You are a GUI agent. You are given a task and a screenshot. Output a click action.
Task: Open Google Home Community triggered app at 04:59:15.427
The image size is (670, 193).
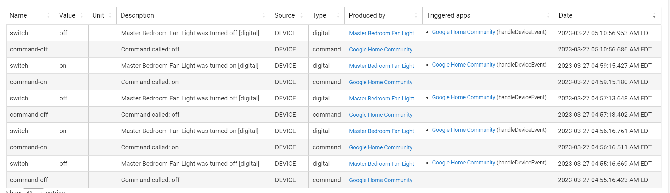click(463, 65)
